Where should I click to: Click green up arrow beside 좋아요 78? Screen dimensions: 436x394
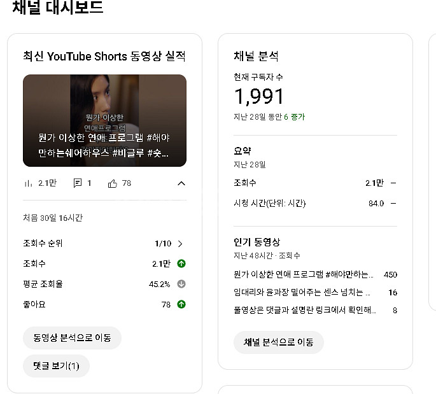click(x=181, y=304)
